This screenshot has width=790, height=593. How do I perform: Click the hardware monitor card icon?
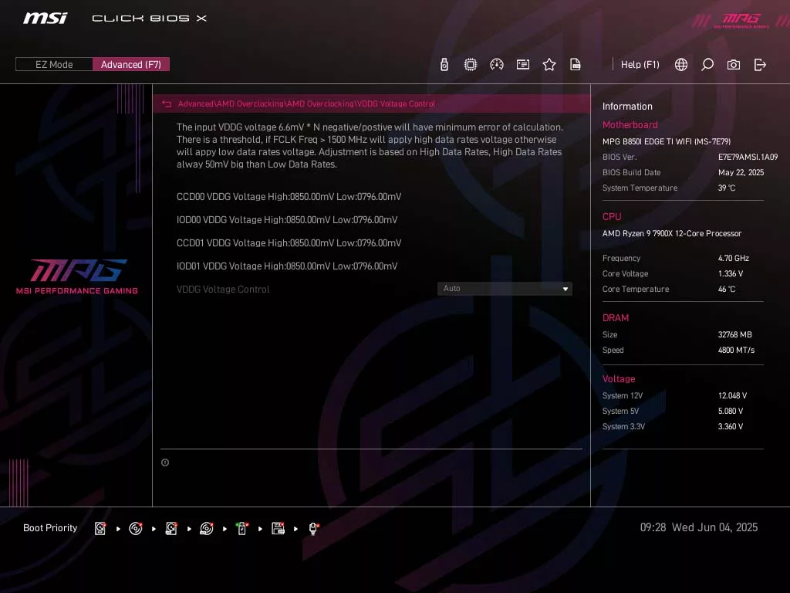523,65
